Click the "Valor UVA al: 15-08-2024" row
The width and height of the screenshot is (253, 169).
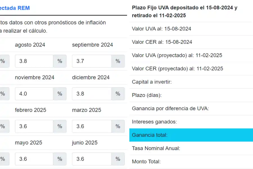[191, 29]
